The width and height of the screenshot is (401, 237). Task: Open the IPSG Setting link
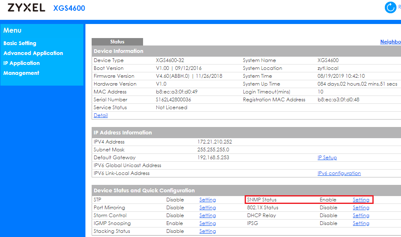[361, 223]
